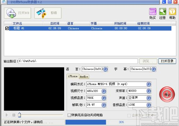Click total time 02:06:09 cell in Title #1

(x=55, y=28)
